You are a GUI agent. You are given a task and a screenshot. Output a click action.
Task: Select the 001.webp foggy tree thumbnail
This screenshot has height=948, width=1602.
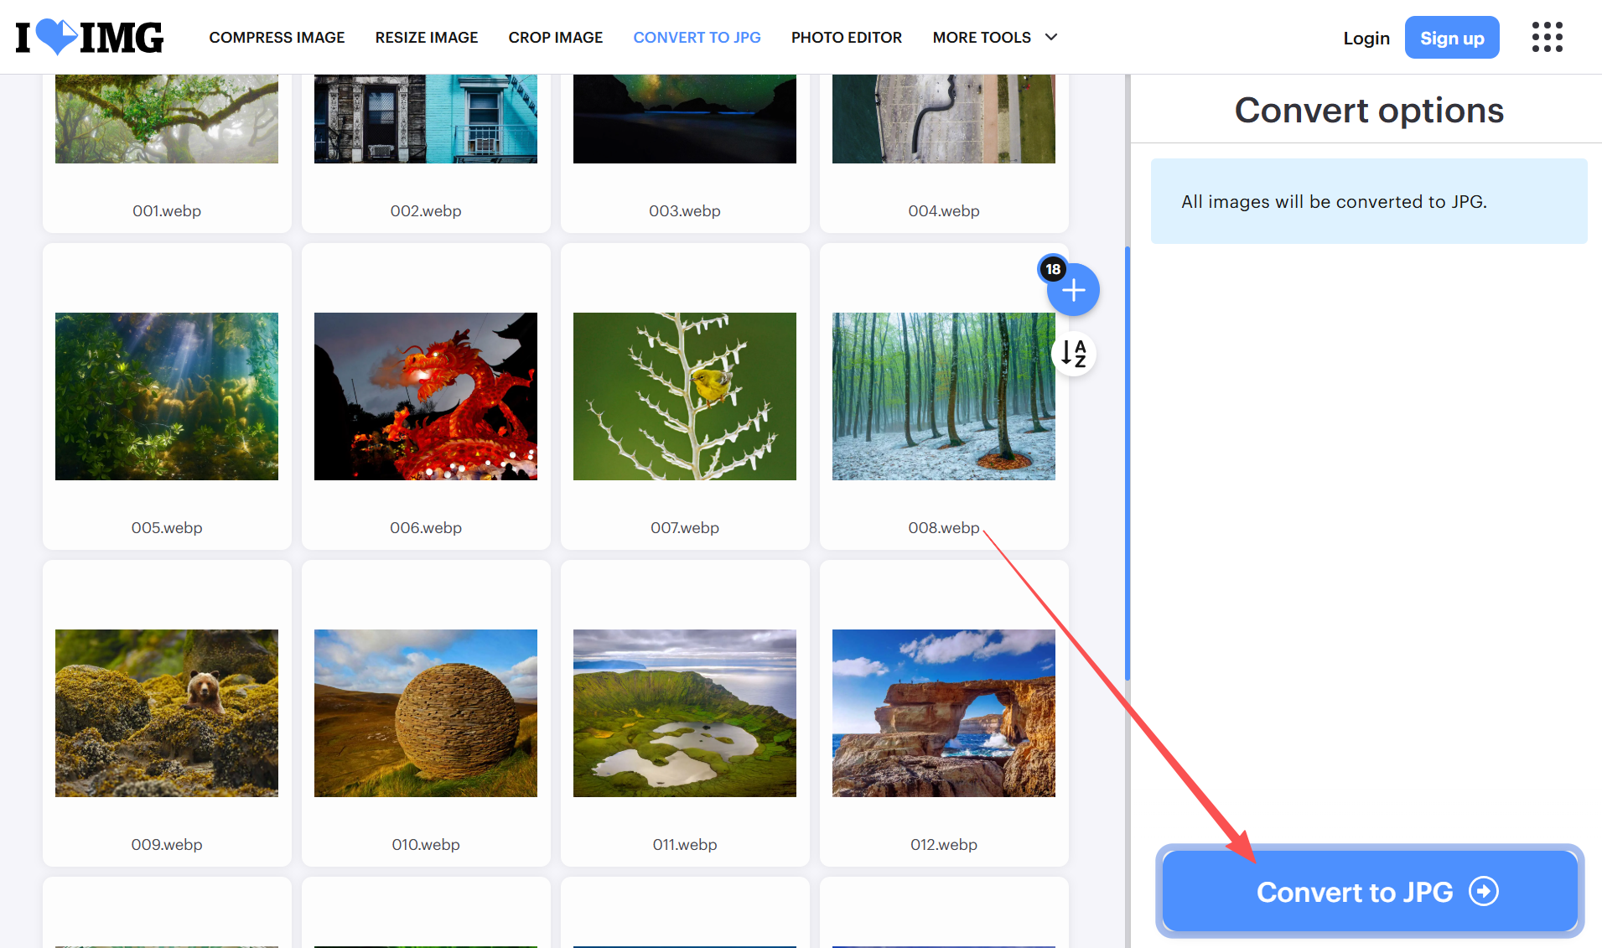point(167,119)
